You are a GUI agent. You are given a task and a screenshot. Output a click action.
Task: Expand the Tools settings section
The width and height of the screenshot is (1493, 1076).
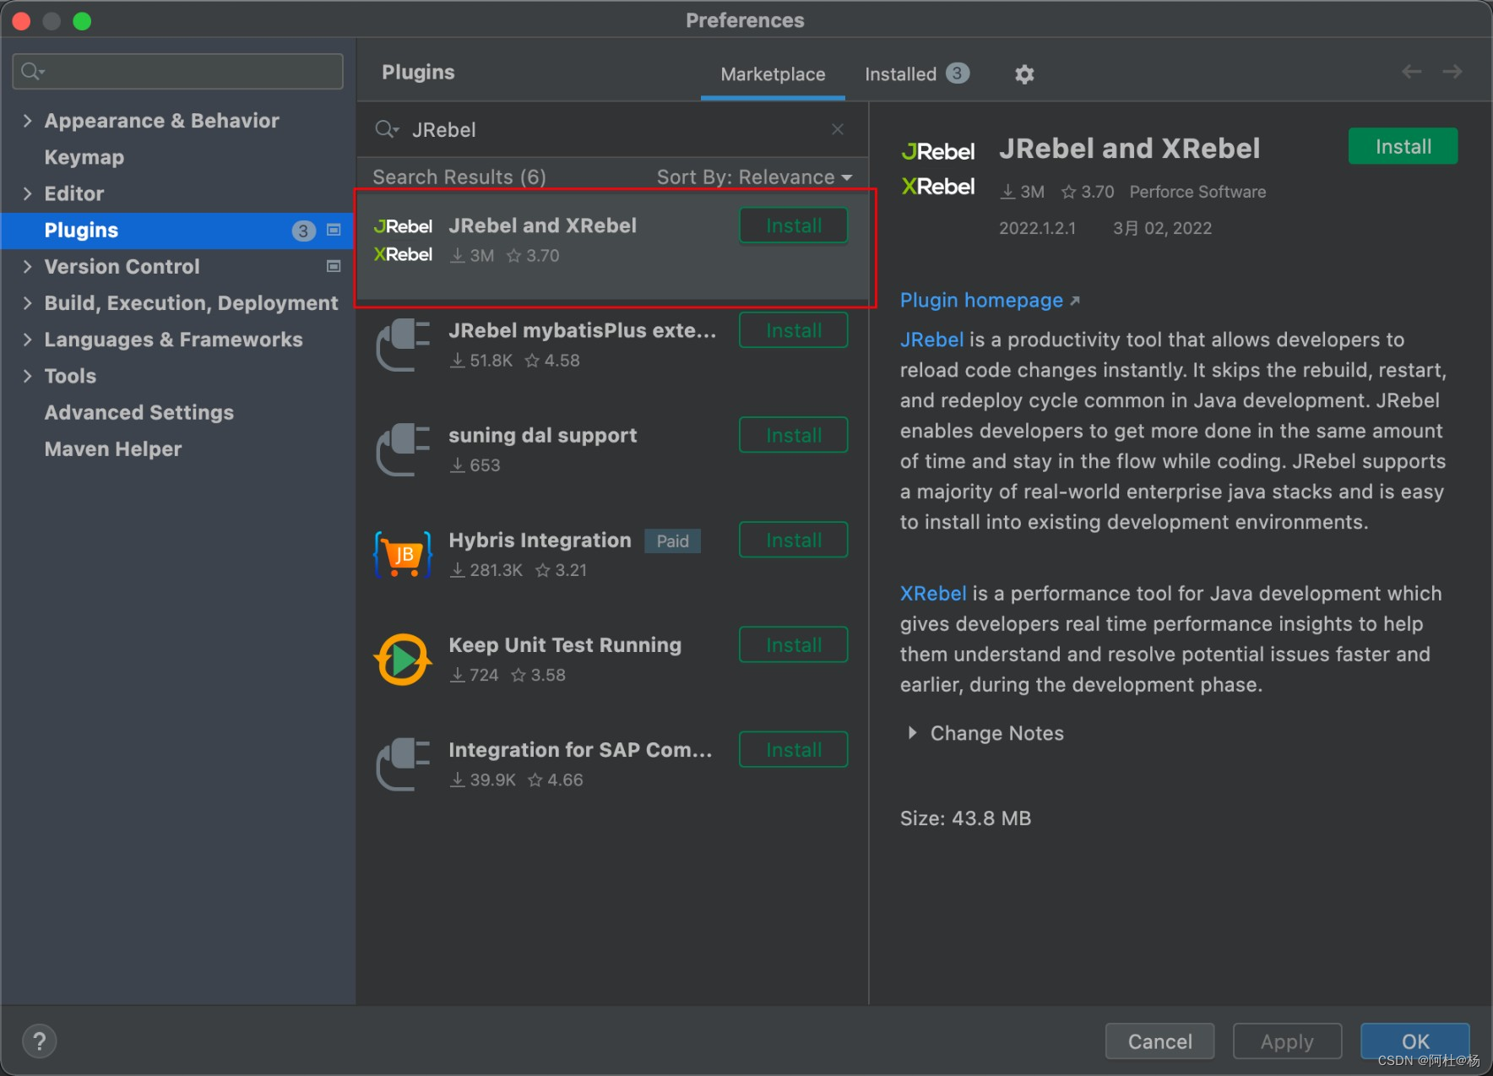tap(27, 376)
